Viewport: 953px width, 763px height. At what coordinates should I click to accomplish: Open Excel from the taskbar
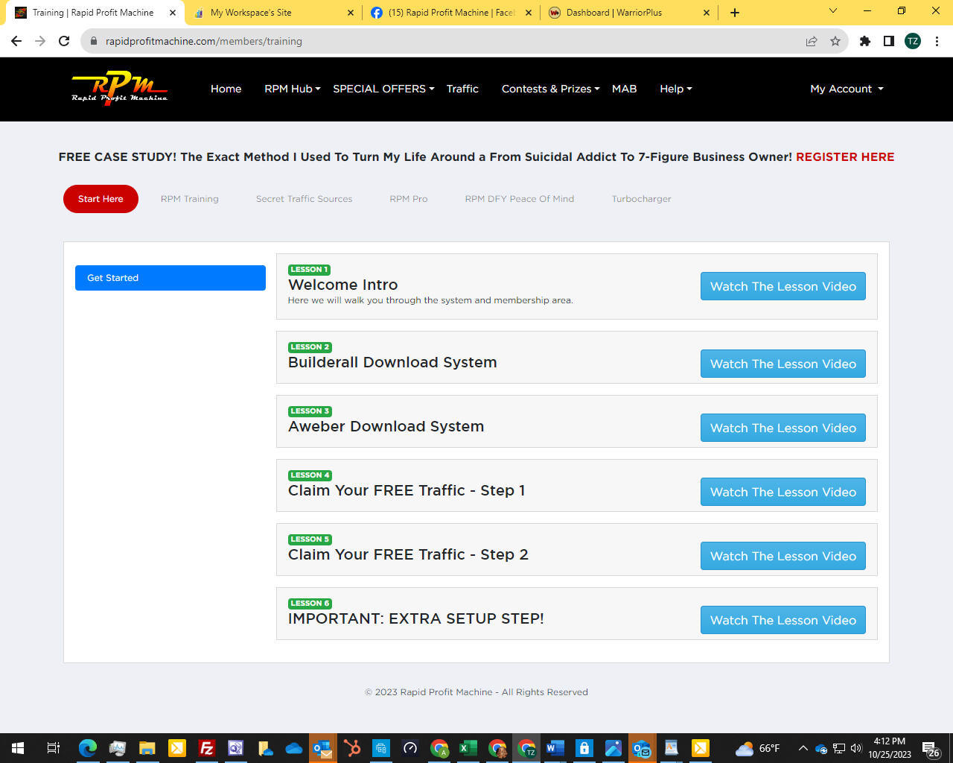pos(468,748)
